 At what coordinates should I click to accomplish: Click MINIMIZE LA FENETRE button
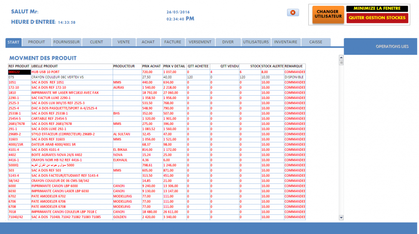click(377, 8)
